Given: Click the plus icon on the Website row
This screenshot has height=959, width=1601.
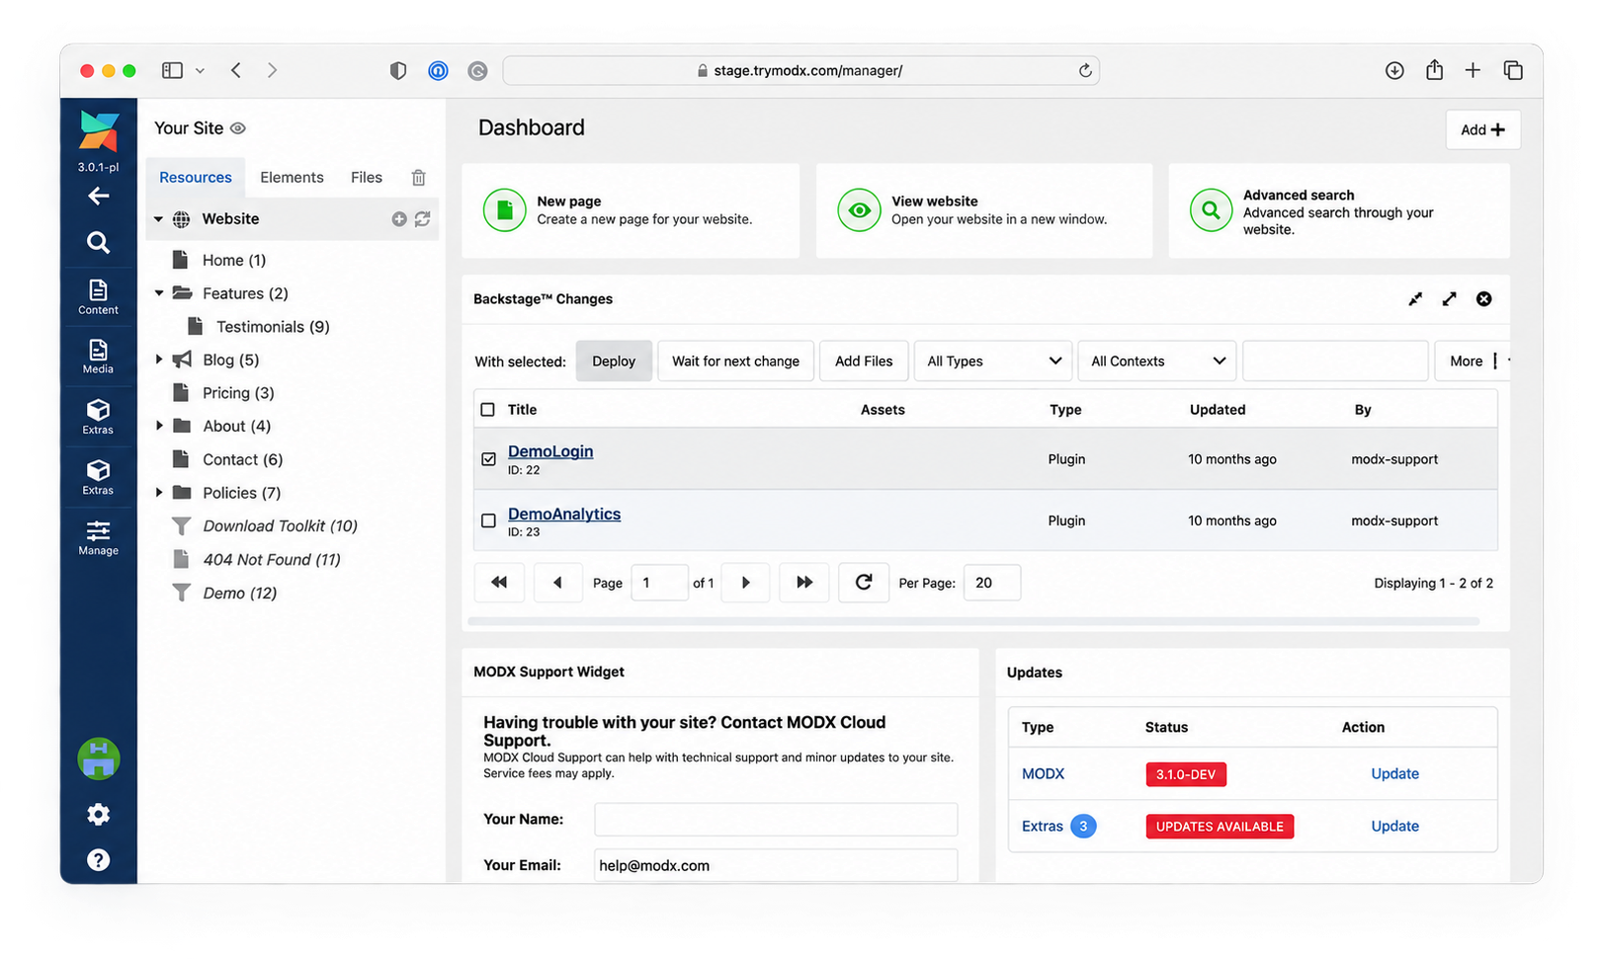Looking at the screenshot, I should pos(399,219).
